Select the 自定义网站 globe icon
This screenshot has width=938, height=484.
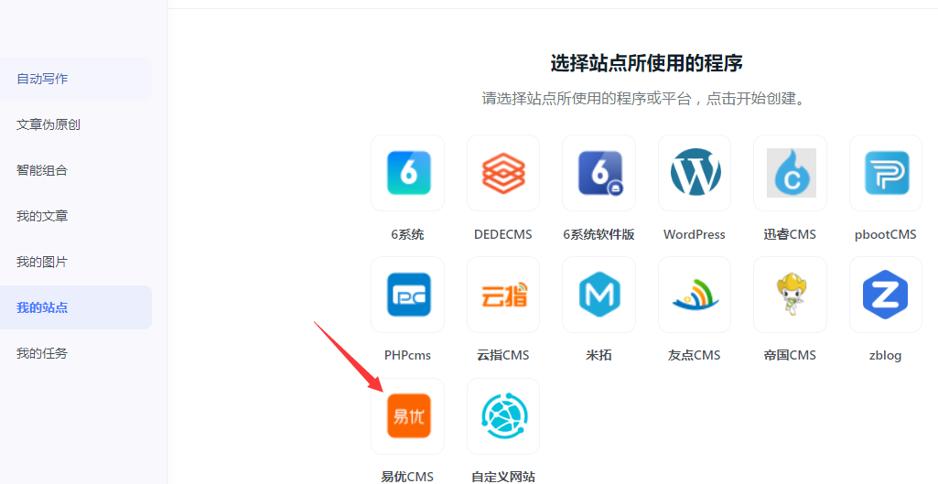click(503, 416)
